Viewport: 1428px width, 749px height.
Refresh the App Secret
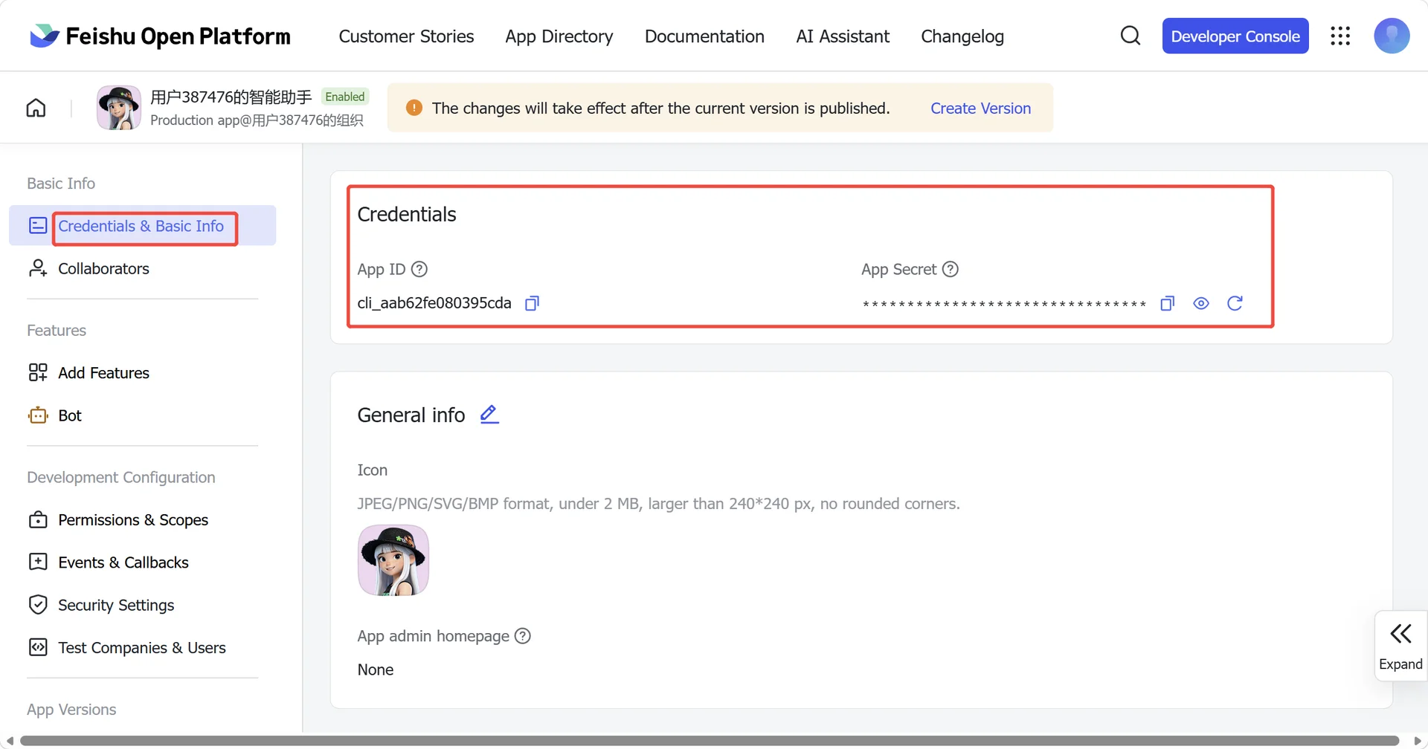coord(1235,303)
